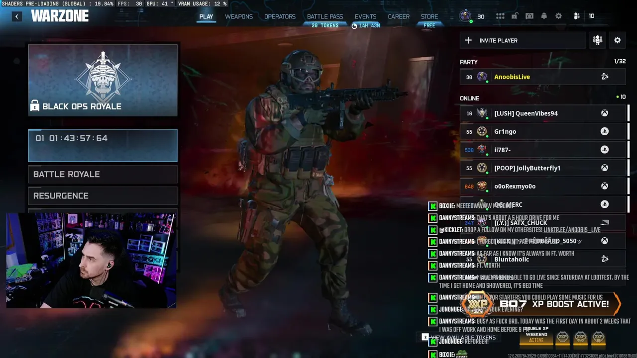Viewport: 637px width, 358px height.
Task: Click Xbox icon on o0oRexmyo0o row
Action: pyautogui.click(x=604, y=186)
